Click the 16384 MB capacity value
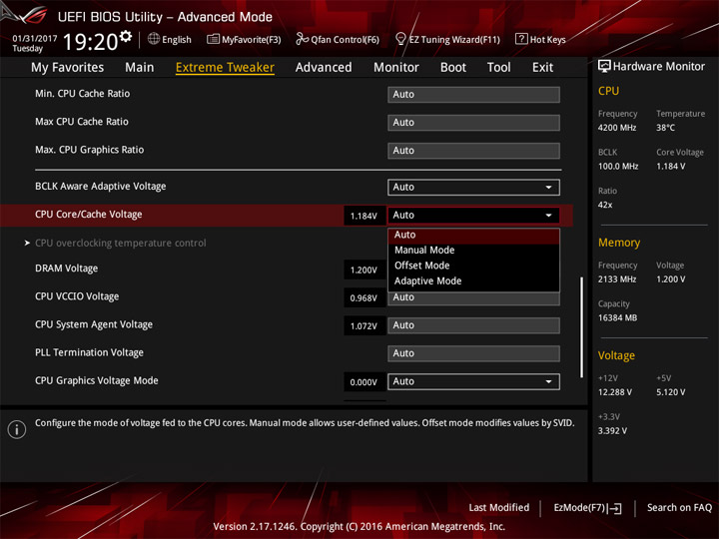This screenshot has height=539, width=719. 618,317
